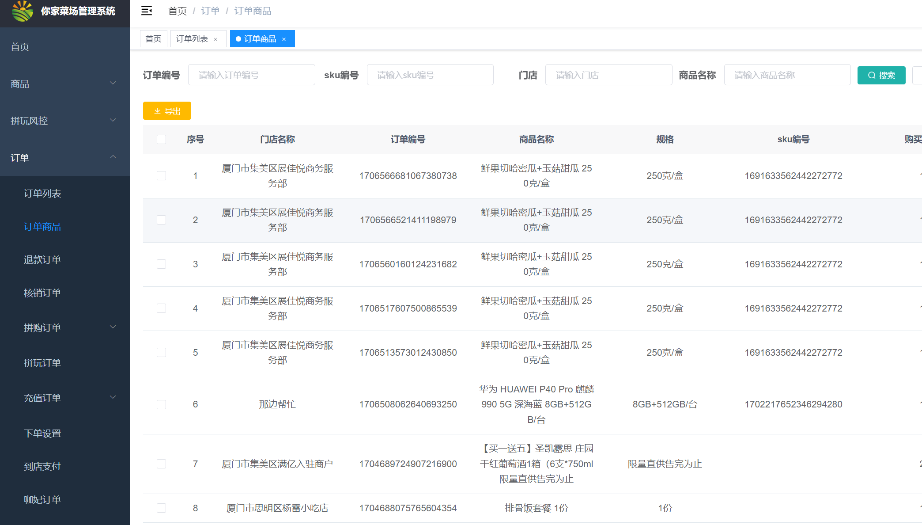Toggle the select-all checkbox in the table header
The image size is (922, 525).
click(x=162, y=140)
